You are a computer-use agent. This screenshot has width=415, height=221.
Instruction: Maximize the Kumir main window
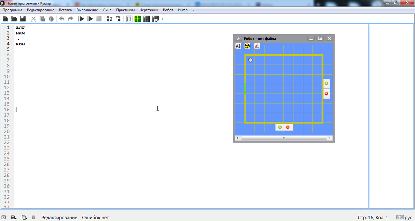395,2
